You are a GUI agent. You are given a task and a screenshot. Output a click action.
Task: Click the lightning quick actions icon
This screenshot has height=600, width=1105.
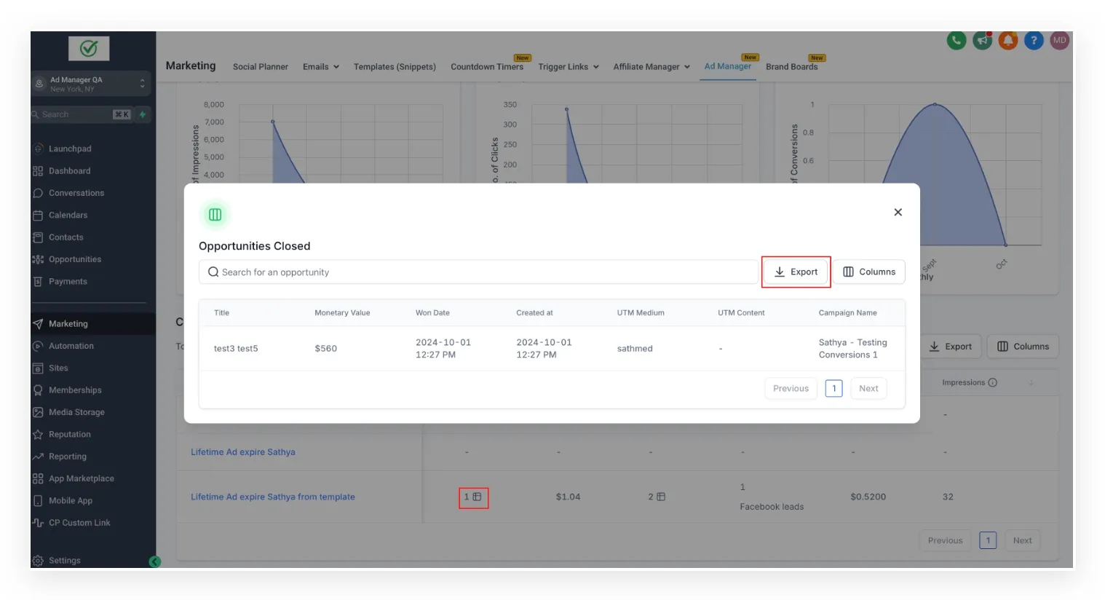point(143,114)
